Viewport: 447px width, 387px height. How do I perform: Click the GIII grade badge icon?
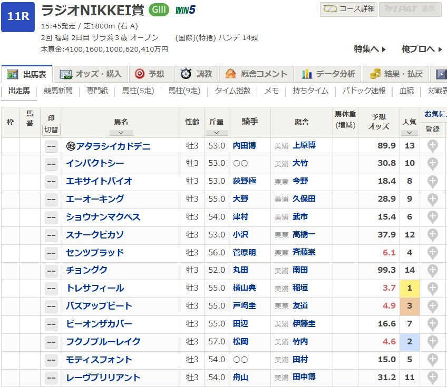(x=159, y=9)
